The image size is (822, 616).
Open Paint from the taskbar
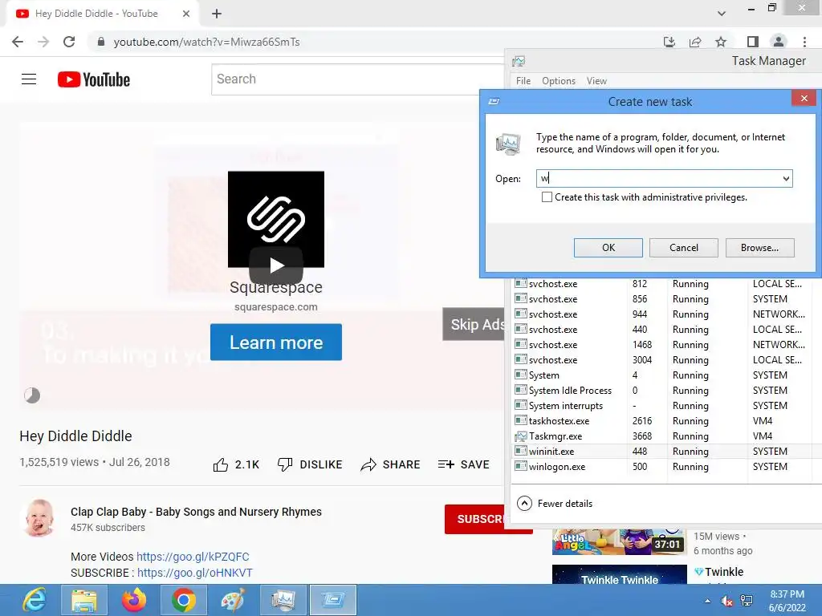233,600
